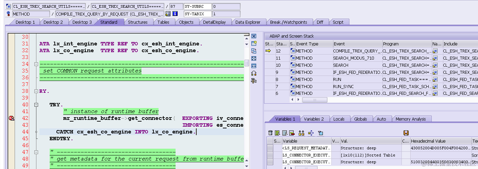
Task: Click the Replace Tool icon beside the editor
Action: 253,51
